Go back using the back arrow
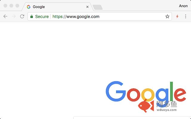191x119 pixels. 5,16
